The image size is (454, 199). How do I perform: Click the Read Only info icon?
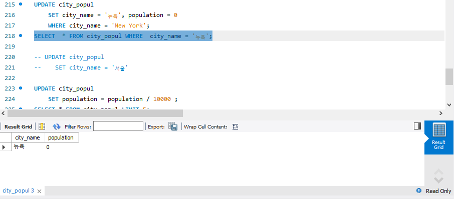[419, 190]
